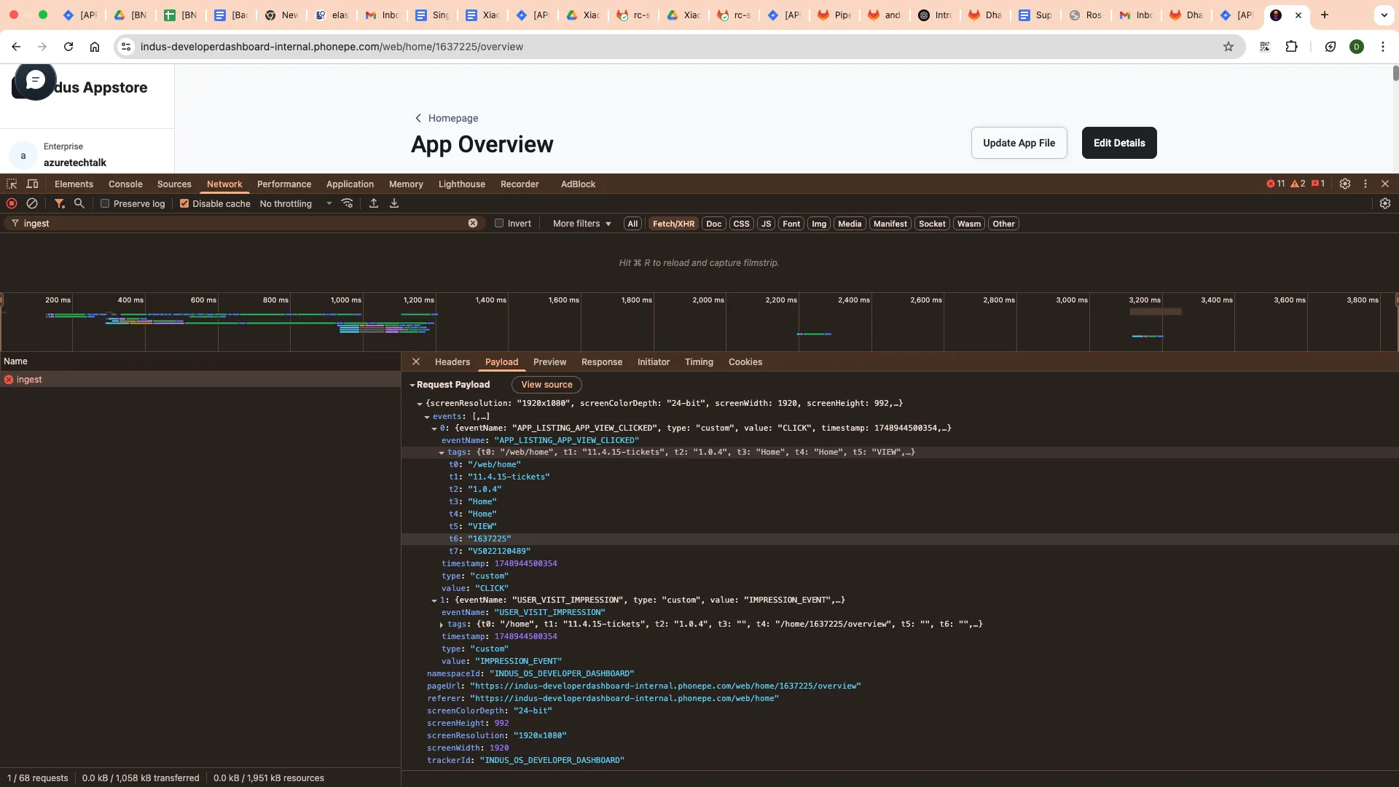Open the Response tab of request
The height and width of the screenshot is (787, 1399).
(602, 362)
